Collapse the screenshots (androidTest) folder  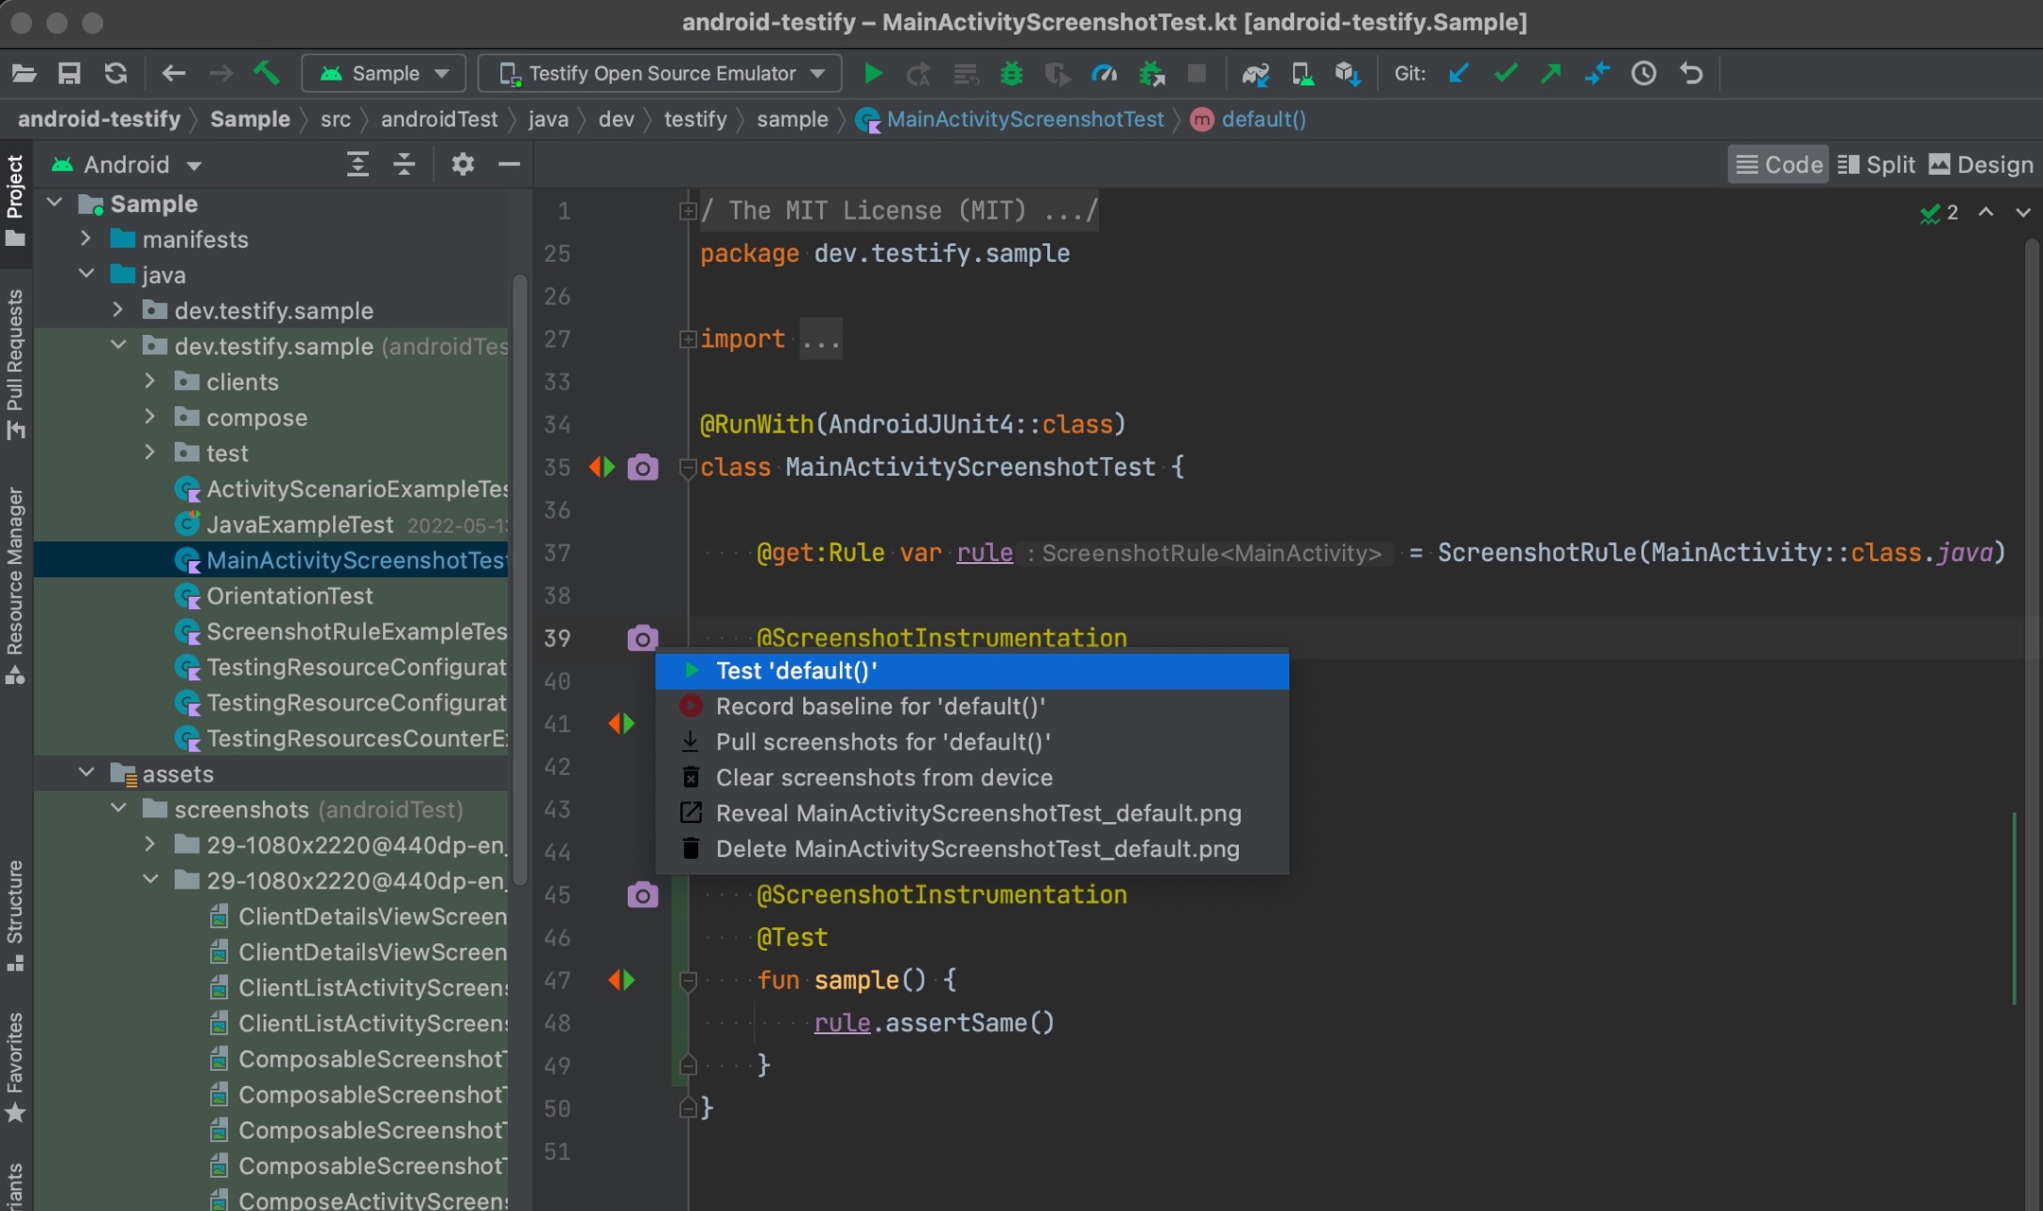coord(117,809)
